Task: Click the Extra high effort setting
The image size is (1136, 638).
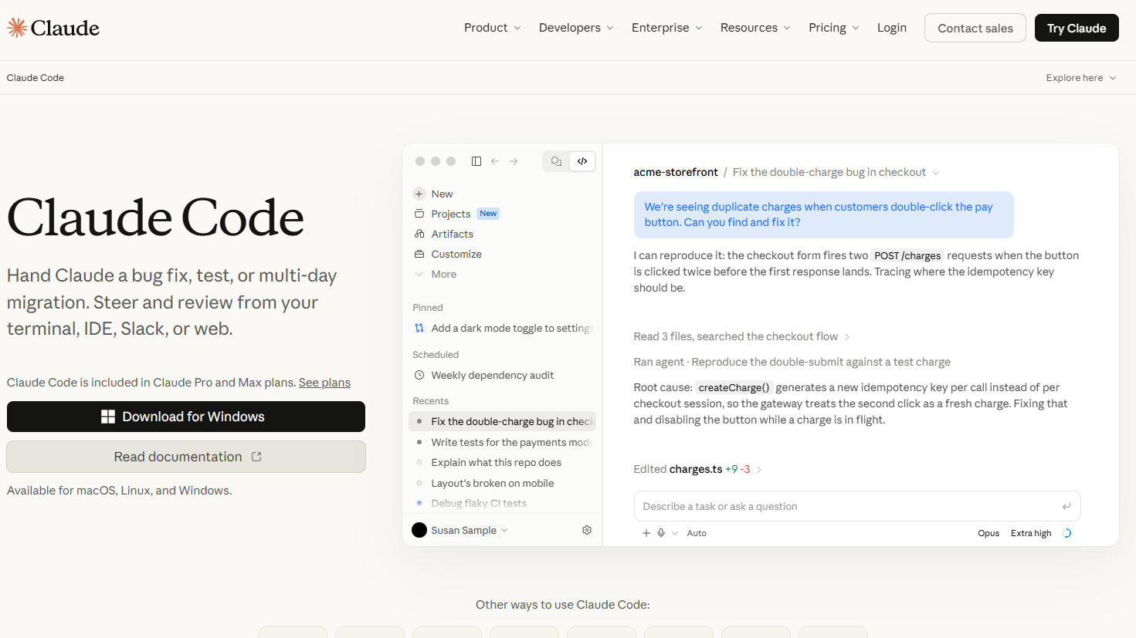Action: [x=1031, y=533]
